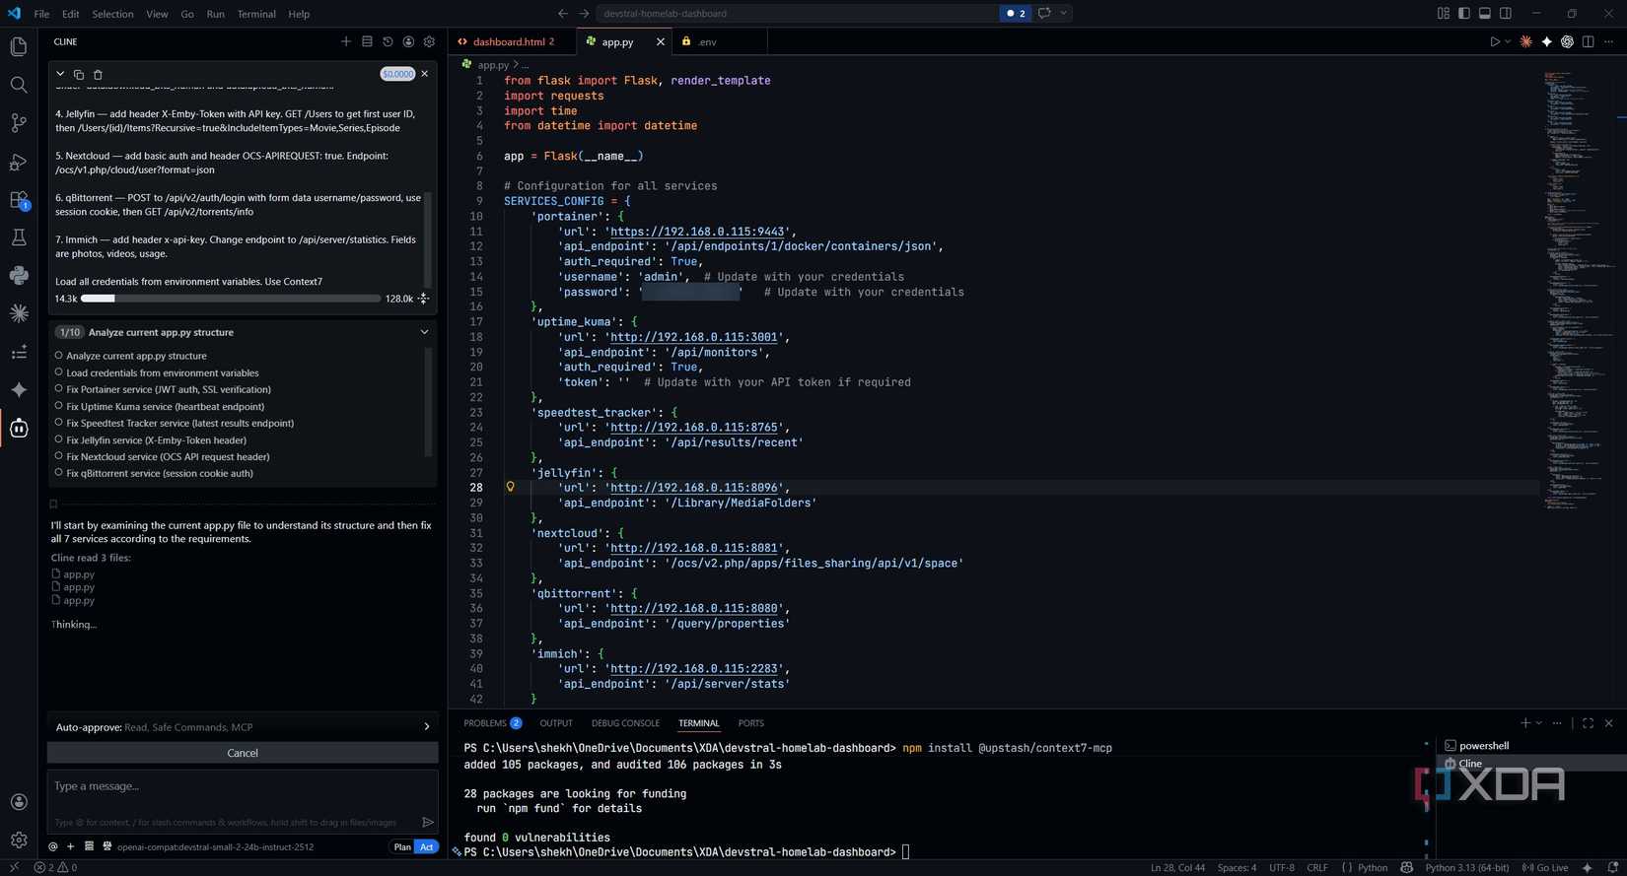Open the Explorer view in the activity bar

pos(19,46)
